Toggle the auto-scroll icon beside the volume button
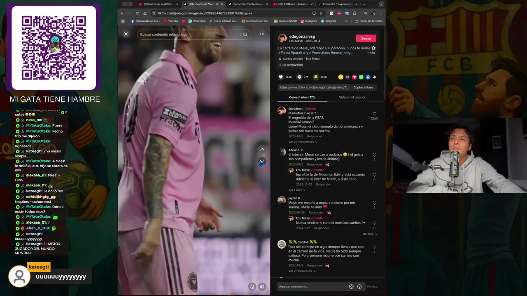This screenshot has height=296, width=527. [x=252, y=287]
